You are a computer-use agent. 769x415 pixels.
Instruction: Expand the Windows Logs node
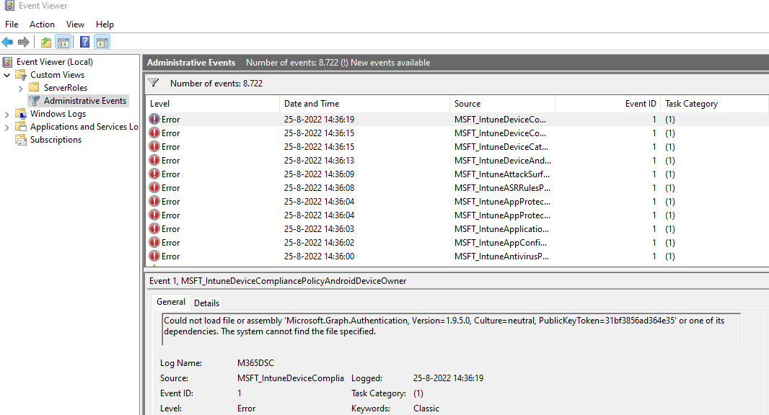click(x=7, y=113)
